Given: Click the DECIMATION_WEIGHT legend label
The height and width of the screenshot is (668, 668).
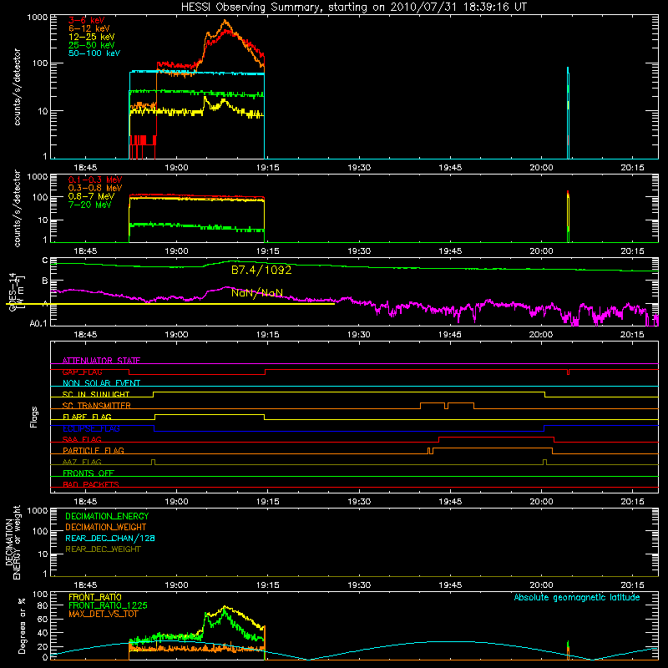Looking at the screenshot, I should (106, 528).
